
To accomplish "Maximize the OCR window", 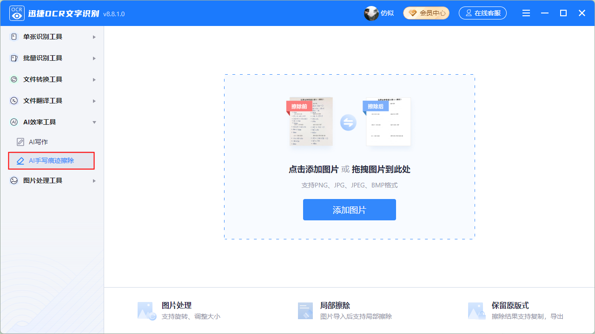I will tap(563, 13).
